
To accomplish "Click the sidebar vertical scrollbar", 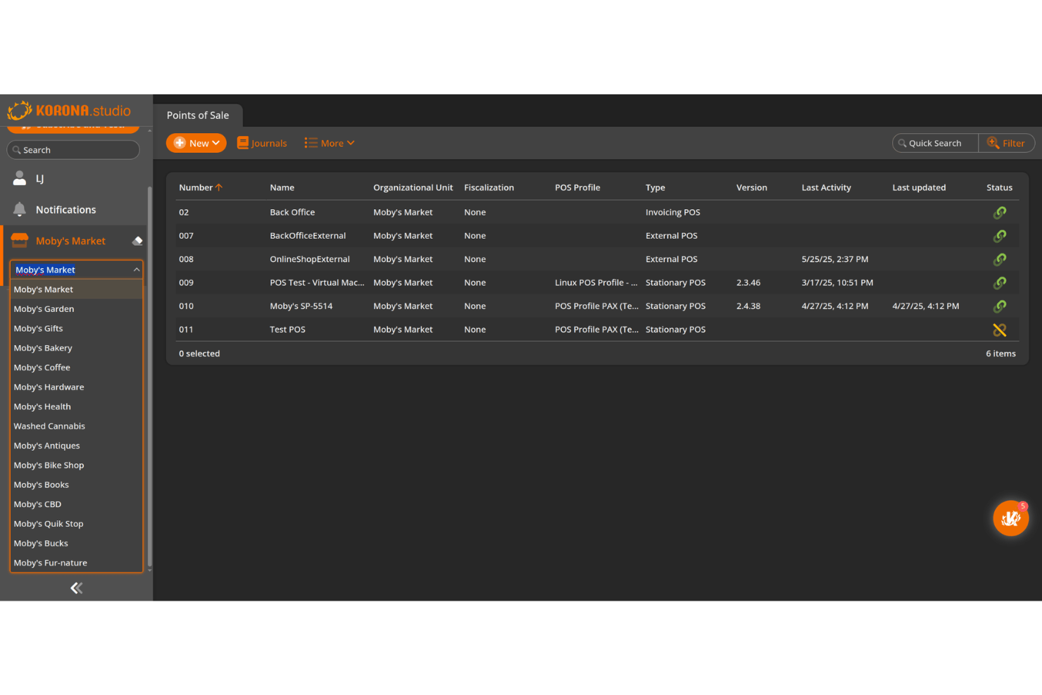I will coord(149,377).
